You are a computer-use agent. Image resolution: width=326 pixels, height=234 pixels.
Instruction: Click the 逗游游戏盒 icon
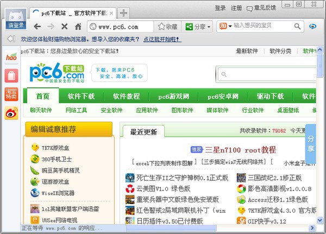tap(35, 182)
